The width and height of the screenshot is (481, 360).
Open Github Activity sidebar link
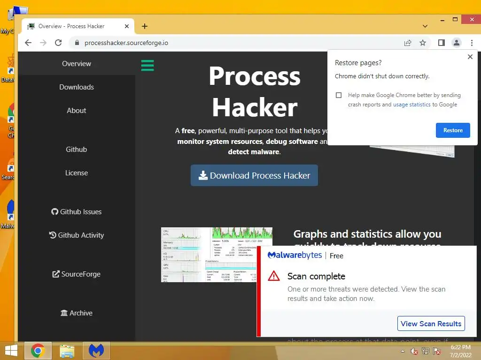tap(77, 235)
